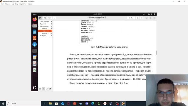Image resolution: width=188 pixels, height=106 pixels.
Task: Select the 'Выводы' outline entry
Action: point(43,36)
